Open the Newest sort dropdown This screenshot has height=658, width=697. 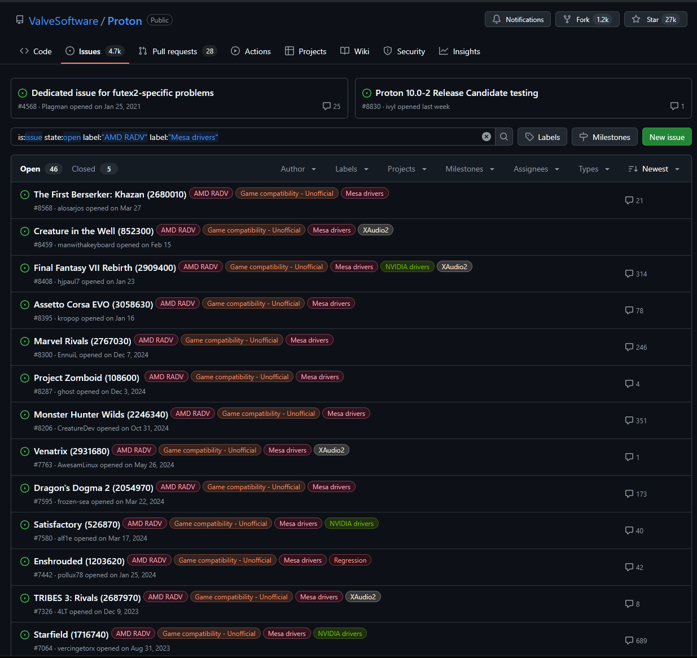click(654, 169)
